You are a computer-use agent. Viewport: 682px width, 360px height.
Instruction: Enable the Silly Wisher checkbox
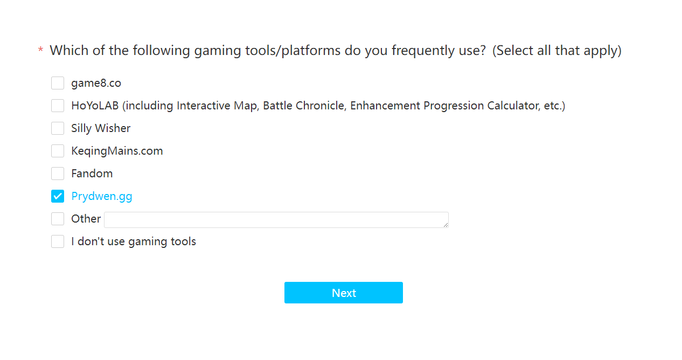(x=58, y=128)
